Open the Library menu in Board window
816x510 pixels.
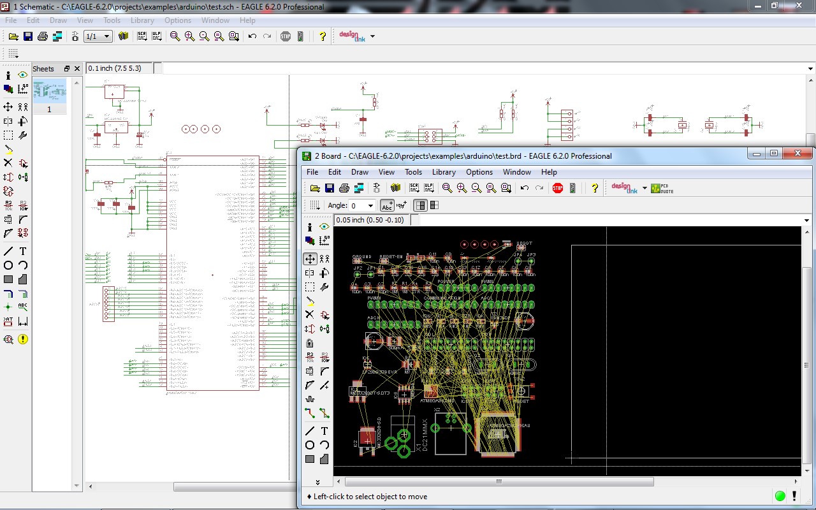[x=444, y=172]
